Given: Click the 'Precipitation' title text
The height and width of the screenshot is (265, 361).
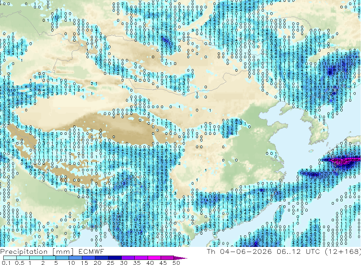Looking at the screenshot, I should click(24, 251).
